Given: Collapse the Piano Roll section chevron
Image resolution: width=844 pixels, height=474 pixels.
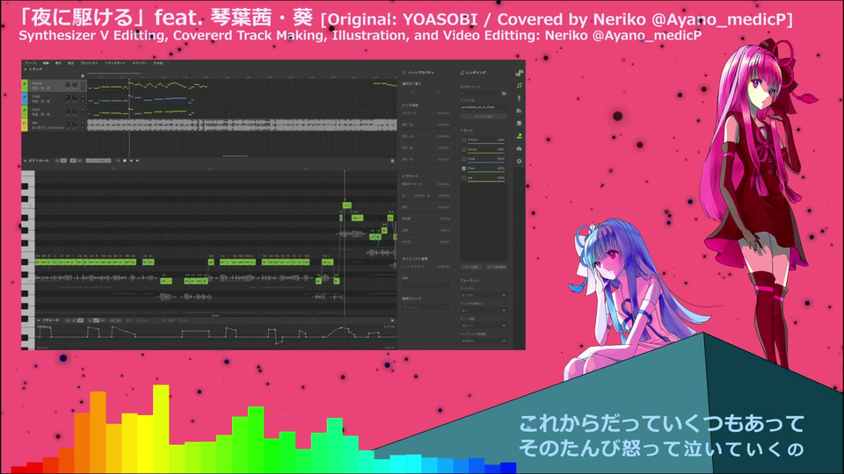Looking at the screenshot, I should pyautogui.click(x=25, y=161).
